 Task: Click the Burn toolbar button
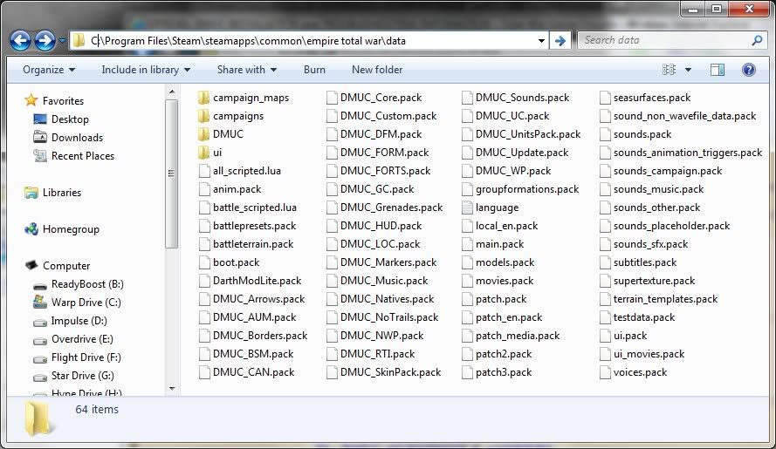[314, 70]
